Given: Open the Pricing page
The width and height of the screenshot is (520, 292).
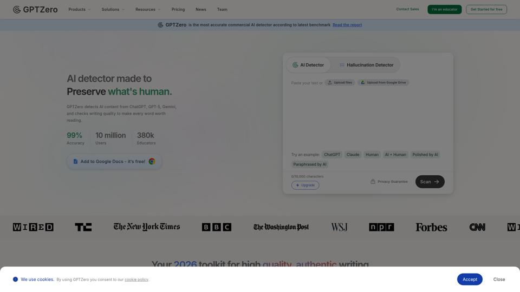Looking at the screenshot, I should (178, 10).
